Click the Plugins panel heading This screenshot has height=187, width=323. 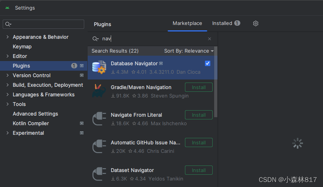point(102,24)
